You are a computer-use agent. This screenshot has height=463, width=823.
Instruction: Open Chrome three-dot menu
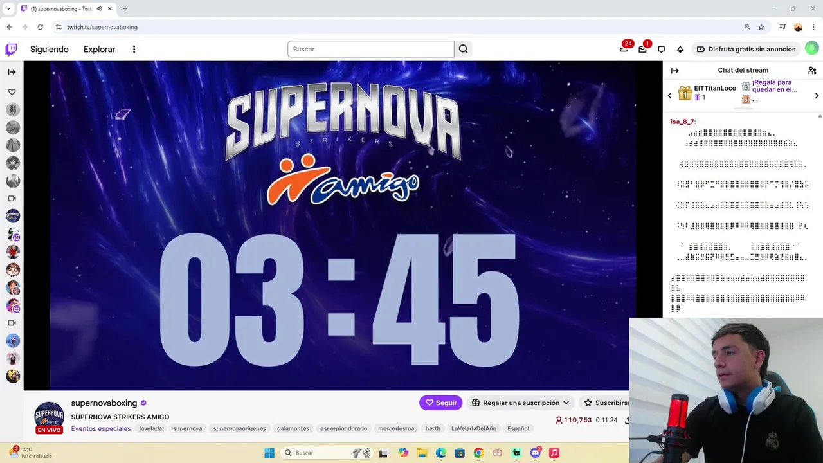[x=813, y=27]
